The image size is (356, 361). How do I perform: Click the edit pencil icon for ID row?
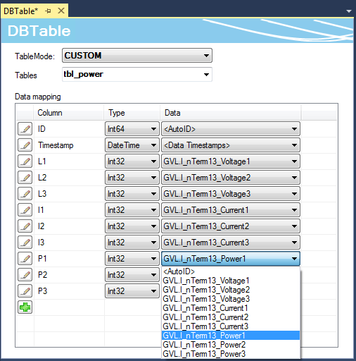click(x=25, y=129)
